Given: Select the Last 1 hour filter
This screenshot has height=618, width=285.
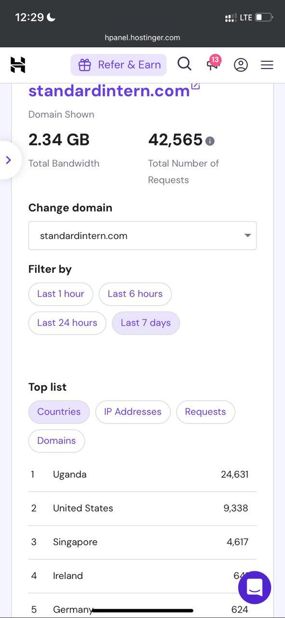Looking at the screenshot, I should click(61, 294).
